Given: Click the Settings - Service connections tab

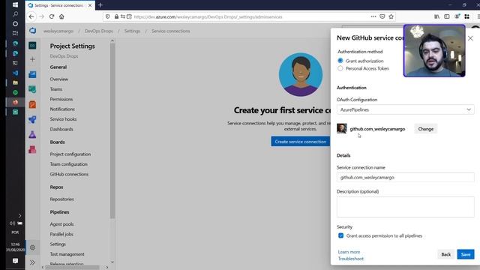Looking at the screenshot, I should [60, 5].
